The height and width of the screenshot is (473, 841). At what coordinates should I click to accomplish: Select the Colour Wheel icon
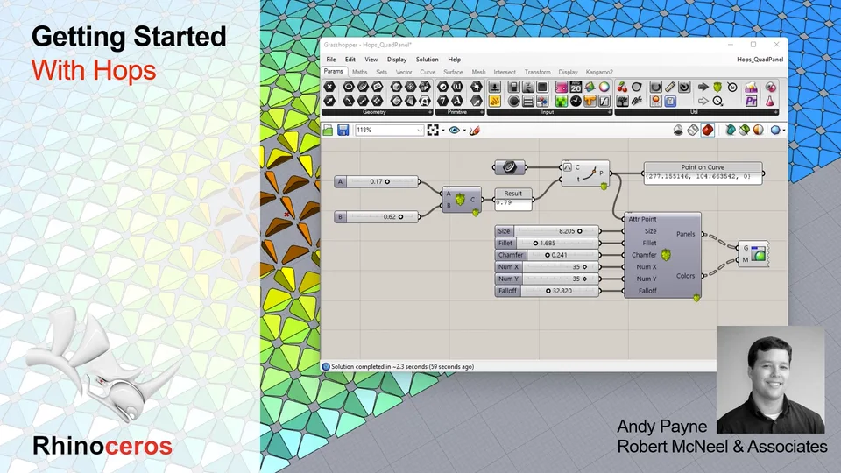coord(604,87)
